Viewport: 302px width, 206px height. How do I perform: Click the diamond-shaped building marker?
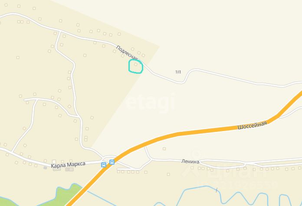pos(69,106)
